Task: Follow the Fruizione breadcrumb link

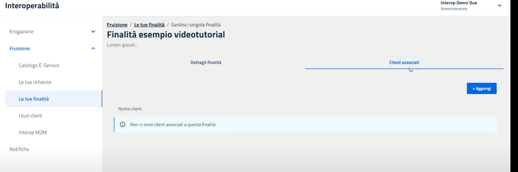Action: [x=117, y=25]
